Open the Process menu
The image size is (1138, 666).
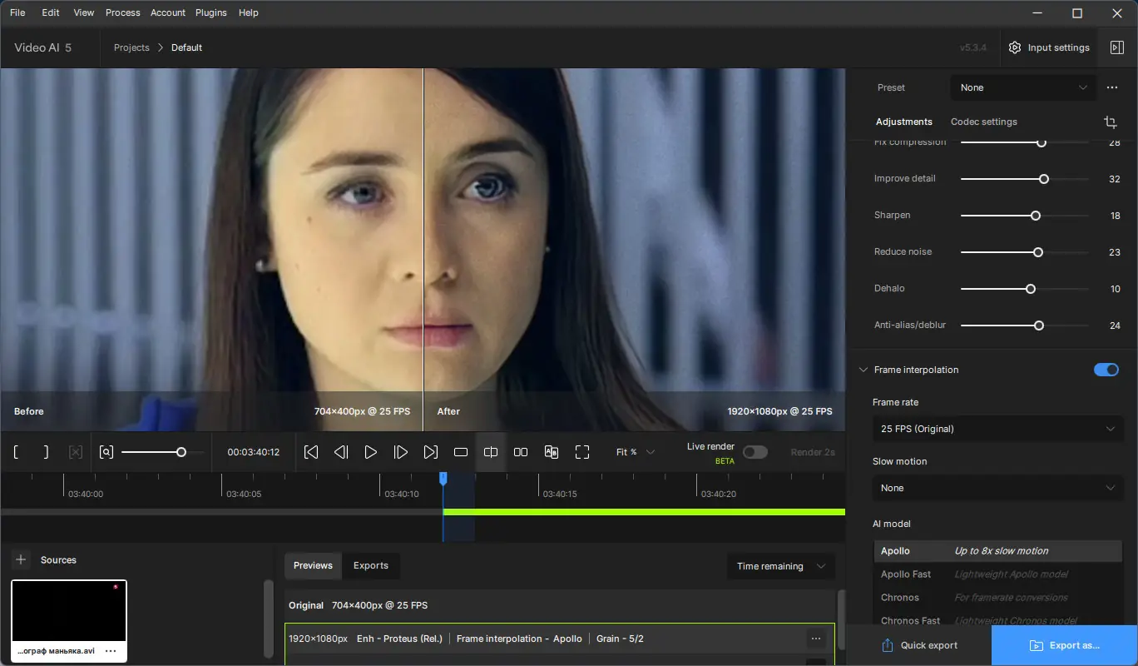tap(123, 12)
